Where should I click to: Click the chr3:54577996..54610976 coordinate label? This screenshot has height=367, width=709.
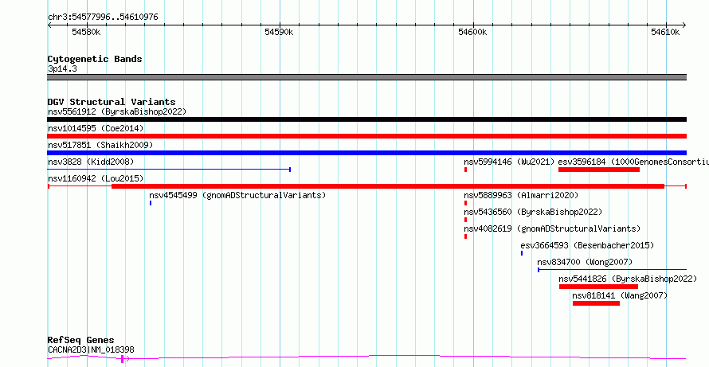coord(103,17)
